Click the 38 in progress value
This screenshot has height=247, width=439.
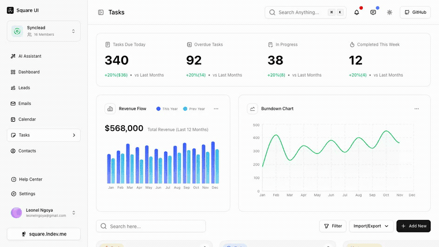tap(275, 60)
